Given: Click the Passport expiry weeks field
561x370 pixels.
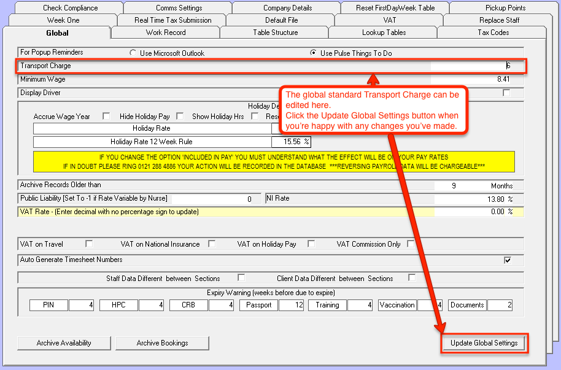Looking at the screenshot, I should click(x=291, y=305).
